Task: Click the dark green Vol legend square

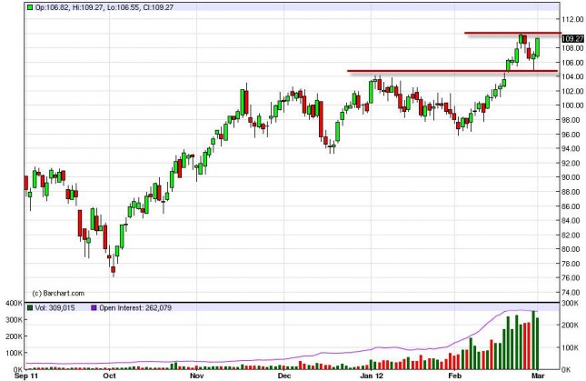Action: coord(29,307)
